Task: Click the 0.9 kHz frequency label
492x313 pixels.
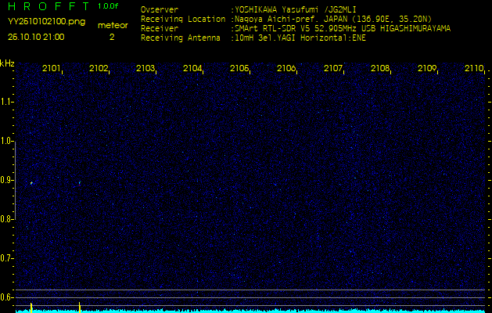Action: pos(7,180)
